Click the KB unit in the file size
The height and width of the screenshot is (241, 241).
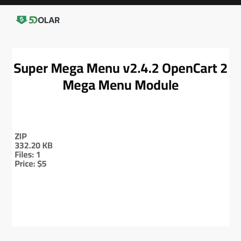(x=48, y=146)
